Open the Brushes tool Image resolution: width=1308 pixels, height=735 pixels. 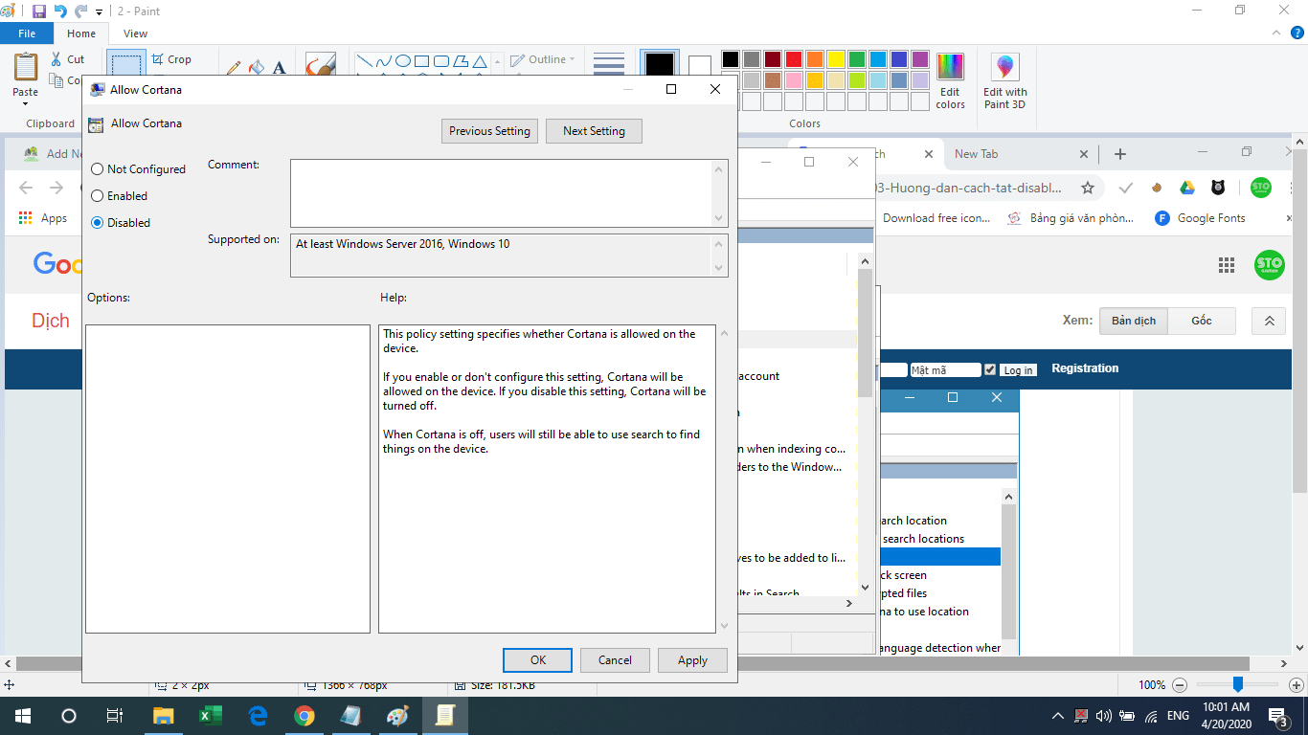(x=320, y=65)
